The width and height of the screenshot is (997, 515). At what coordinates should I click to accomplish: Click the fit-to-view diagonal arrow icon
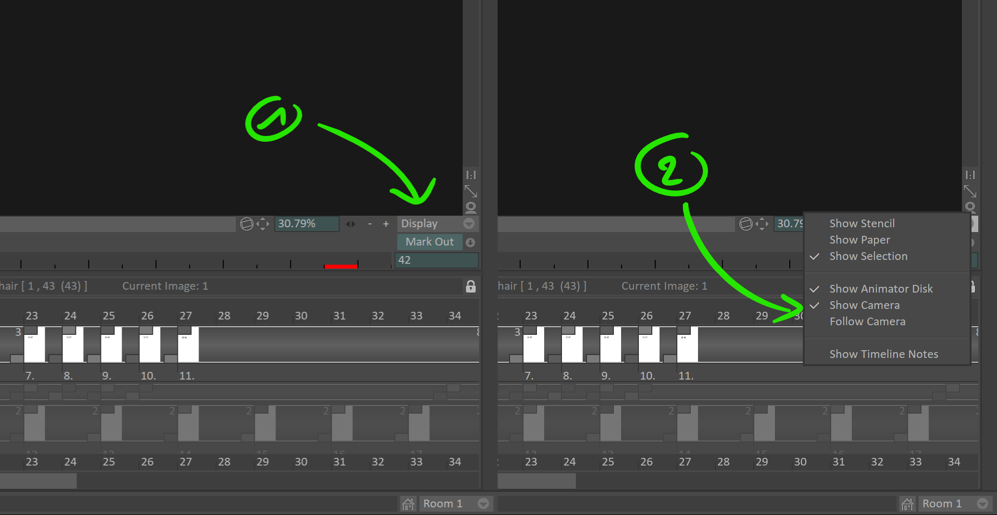tap(471, 191)
